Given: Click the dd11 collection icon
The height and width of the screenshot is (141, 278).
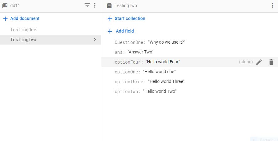Looking at the screenshot, I should pyautogui.click(x=5, y=6).
